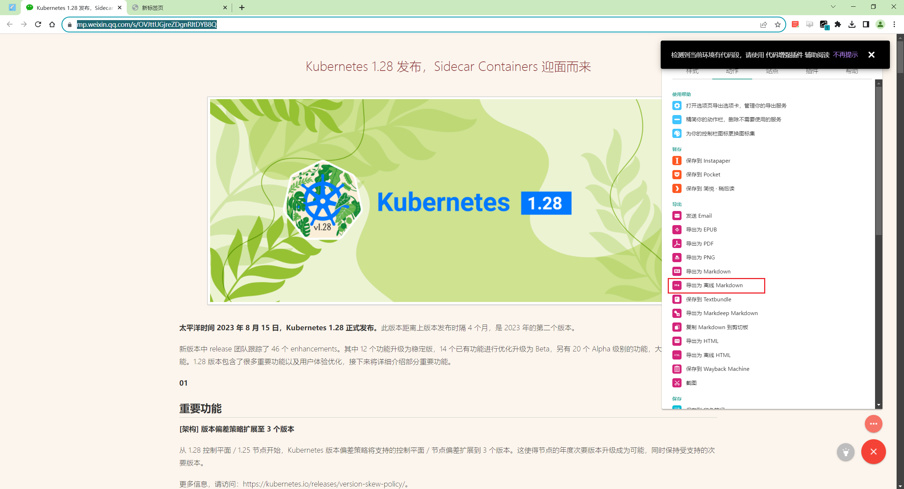This screenshot has width=904, height=489.
Task: Click the gear icon for 导出选项卡 help
Action: coord(677,105)
